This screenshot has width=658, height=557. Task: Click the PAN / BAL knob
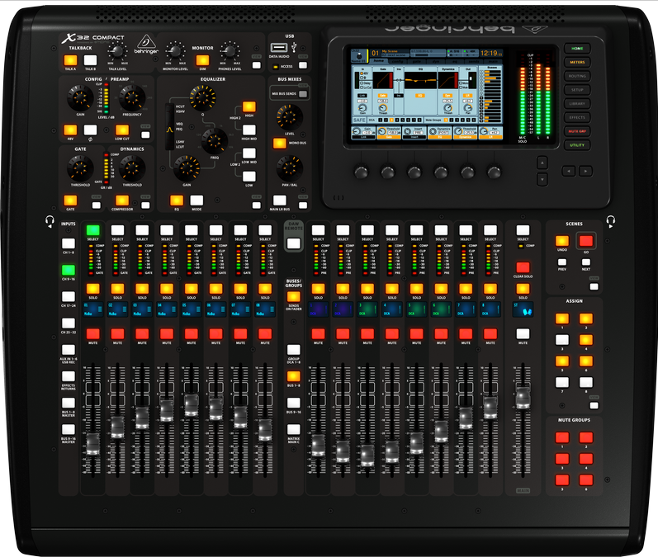290,168
